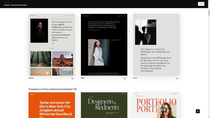Open the Otto template preview
Screen dimensions: 210x118
pos(156,45)
